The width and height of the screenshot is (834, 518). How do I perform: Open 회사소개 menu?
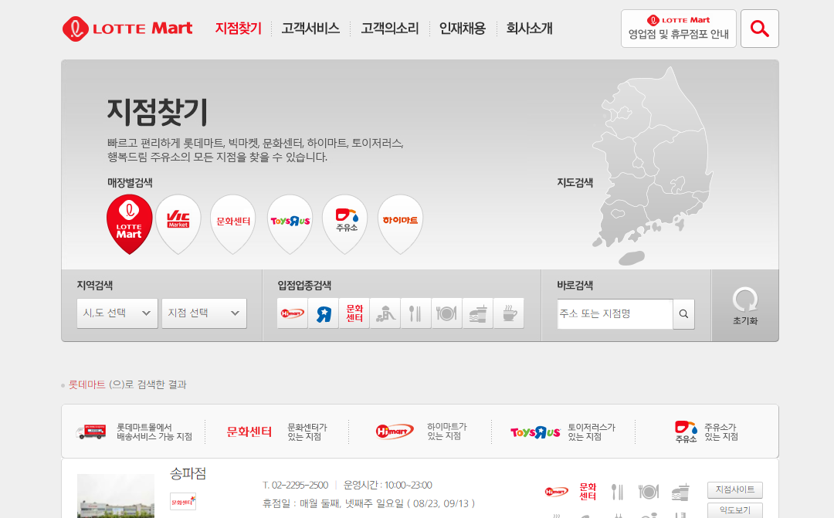tap(529, 29)
